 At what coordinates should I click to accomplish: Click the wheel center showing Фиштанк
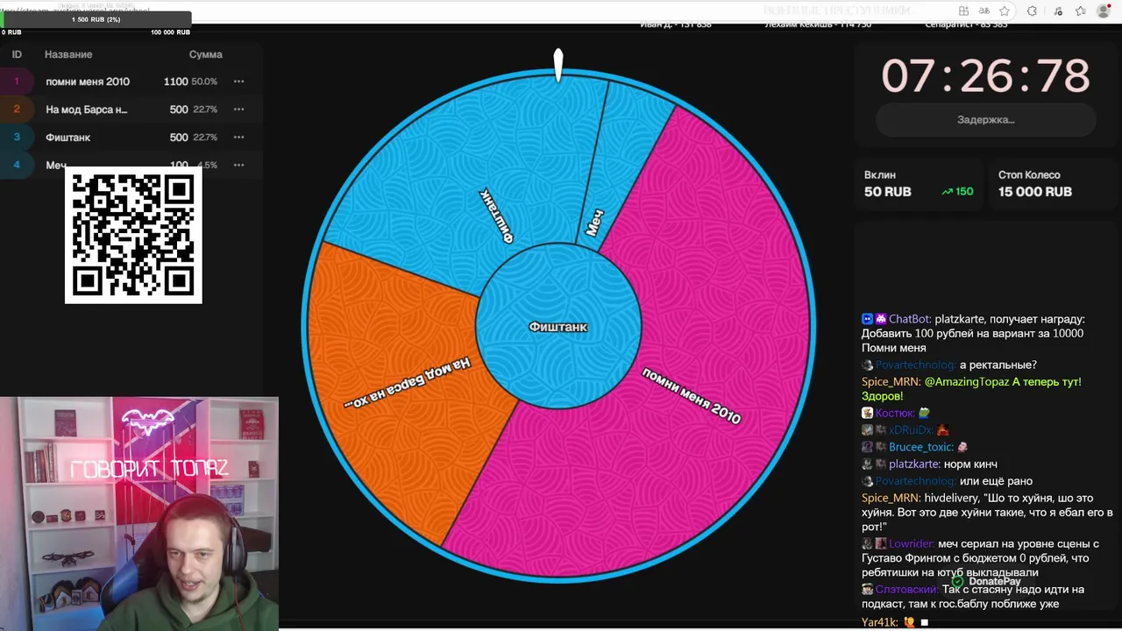coord(558,326)
